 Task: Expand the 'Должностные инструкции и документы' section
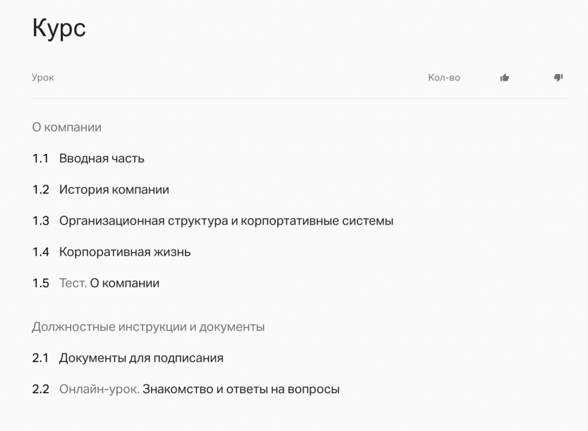[148, 326]
